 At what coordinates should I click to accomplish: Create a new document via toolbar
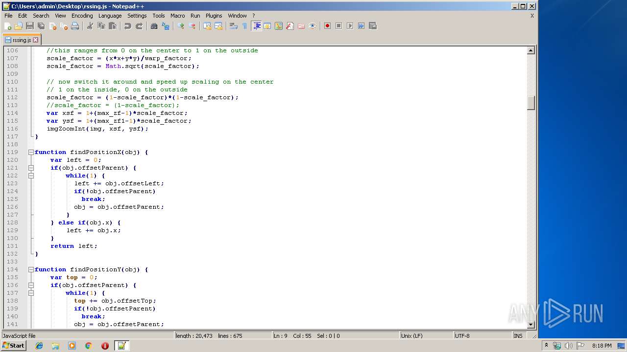coord(8,26)
